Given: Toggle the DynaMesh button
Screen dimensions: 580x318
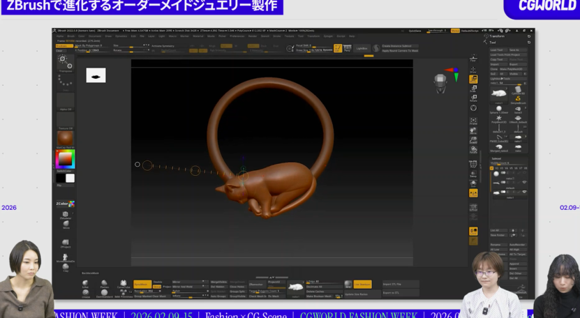Looking at the screenshot, I should pos(142,284).
